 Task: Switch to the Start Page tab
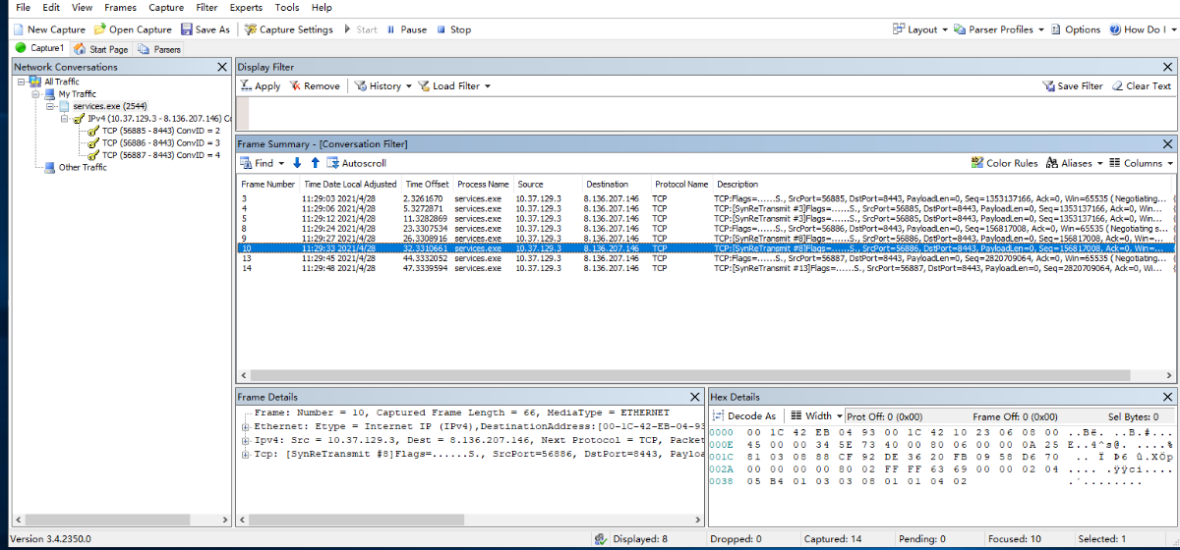(100, 48)
